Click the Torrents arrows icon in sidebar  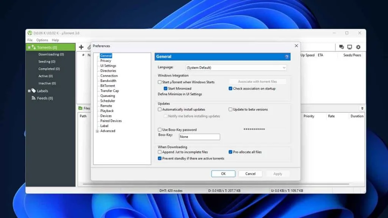coord(34,47)
